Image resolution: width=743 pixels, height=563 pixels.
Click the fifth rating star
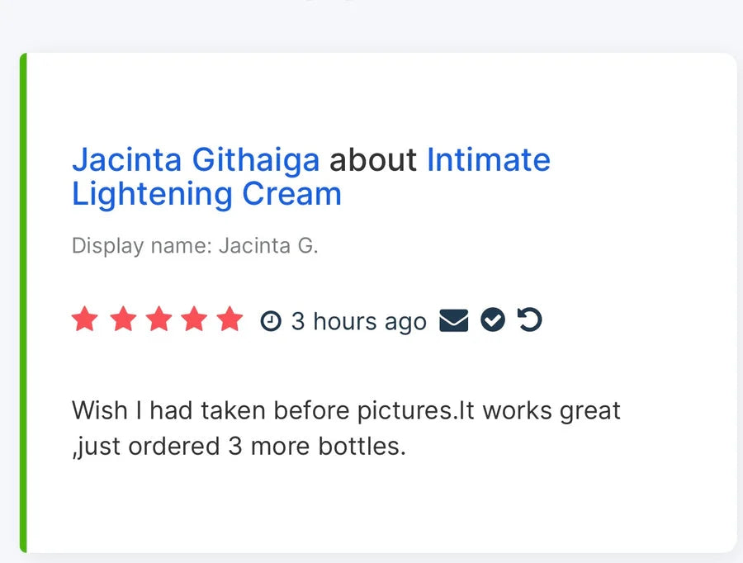coord(230,319)
